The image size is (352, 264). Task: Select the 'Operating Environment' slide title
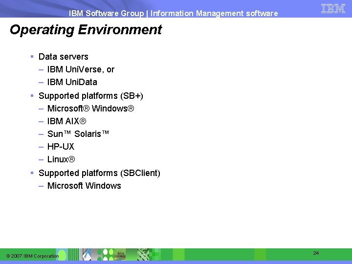pyautogui.click(x=86, y=30)
